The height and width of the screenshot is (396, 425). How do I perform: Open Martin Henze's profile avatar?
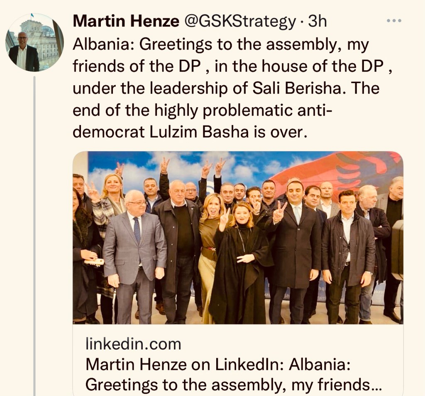pos(34,42)
